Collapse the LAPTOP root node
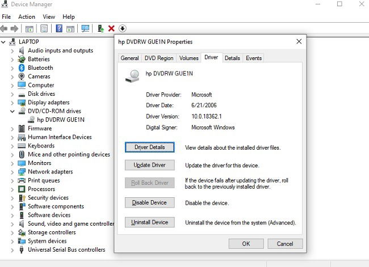The image size is (369, 267). tap(3, 43)
